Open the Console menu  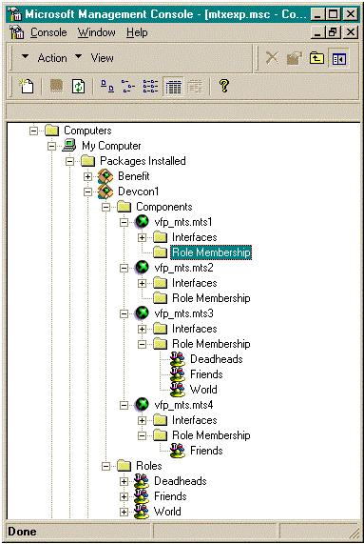tap(48, 32)
